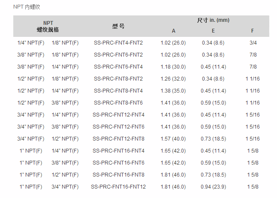The image size is (277, 198).
Task: Select the E dimension column header
Action: (213, 31)
